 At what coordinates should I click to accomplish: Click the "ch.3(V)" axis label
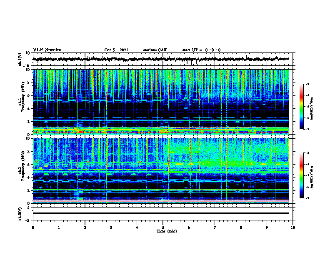point(20,214)
